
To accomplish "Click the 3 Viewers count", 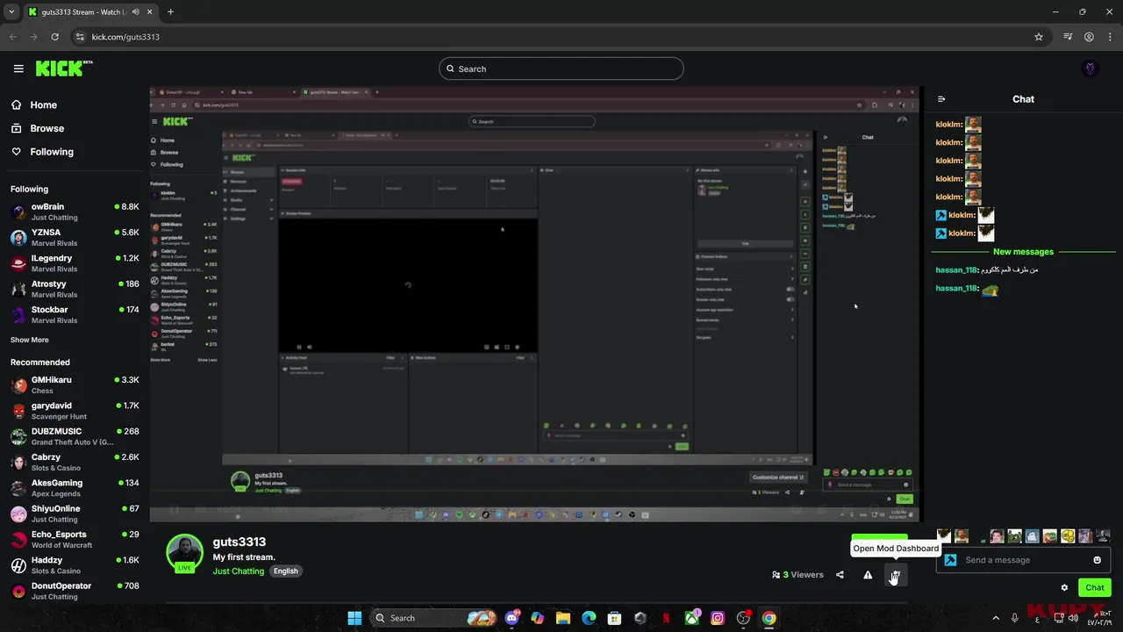I will [x=798, y=575].
